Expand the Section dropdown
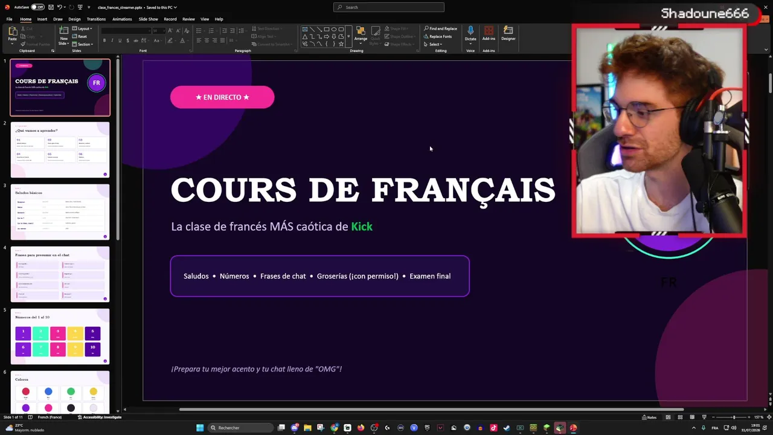The width and height of the screenshot is (773, 435). pyautogui.click(x=83, y=44)
